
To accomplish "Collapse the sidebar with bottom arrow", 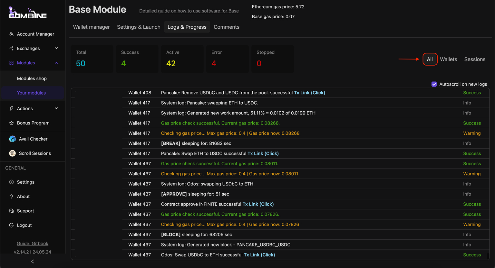I will [33, 262].
